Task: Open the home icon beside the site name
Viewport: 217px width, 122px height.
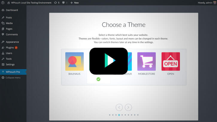Action: click(9, 3)
